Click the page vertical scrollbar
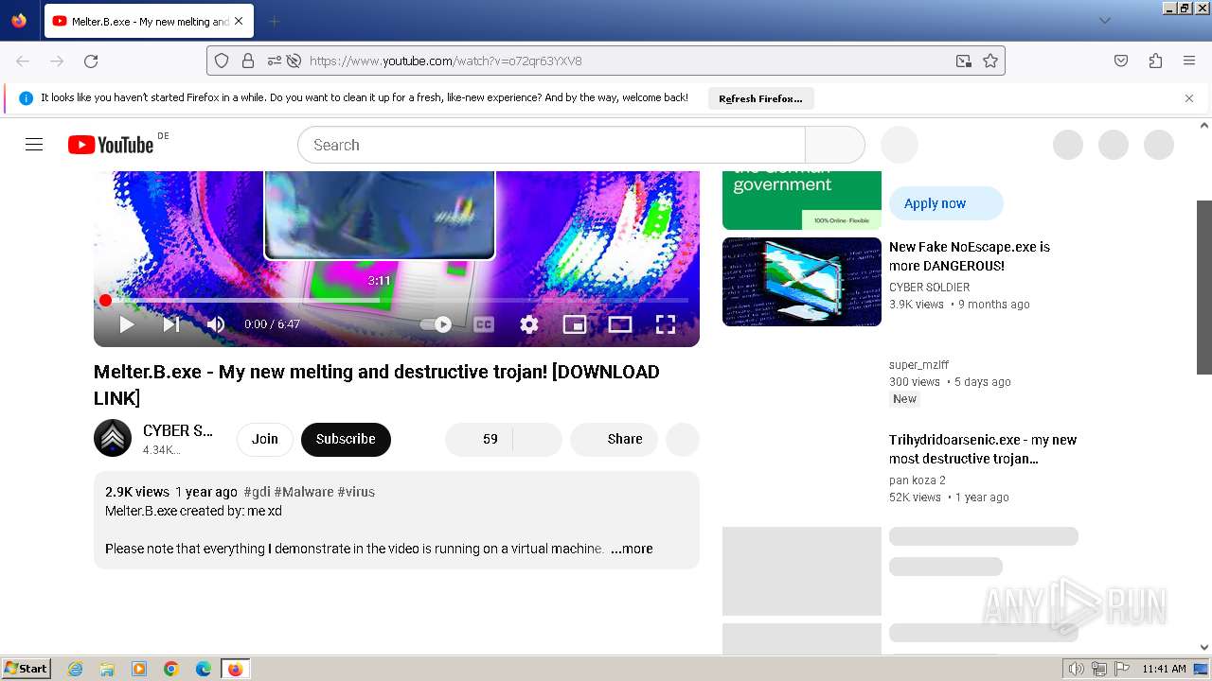The width and height of the screenshot is (1212, 681). click(x=1204, y=288)
